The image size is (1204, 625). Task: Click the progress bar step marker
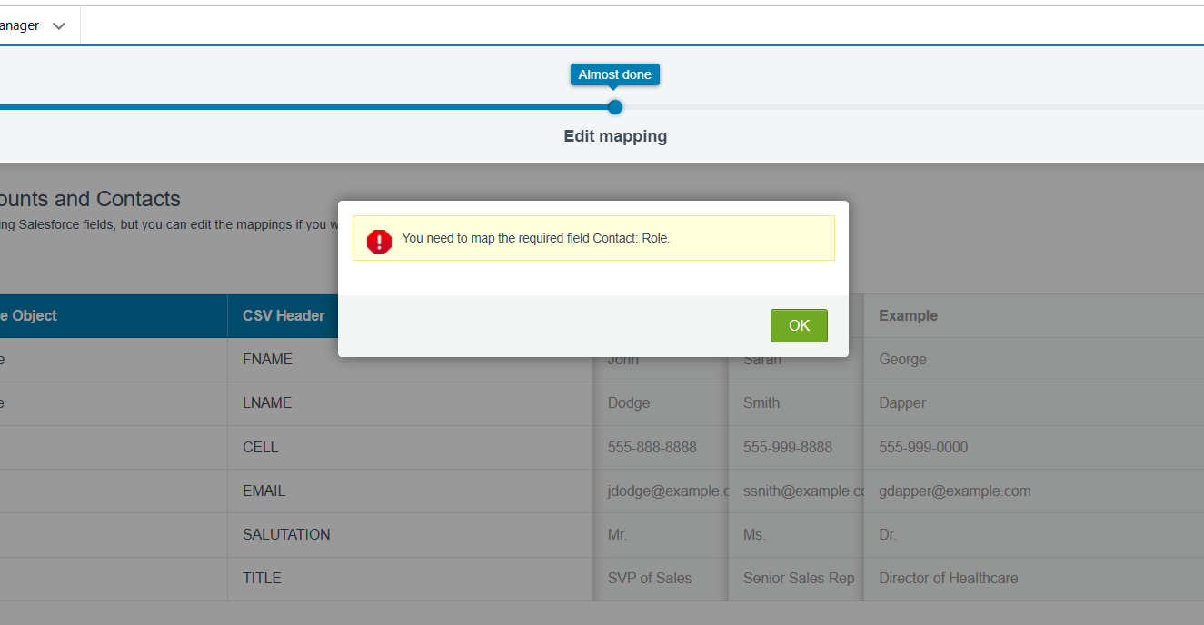pyautogui.click(x=615, y=107)
